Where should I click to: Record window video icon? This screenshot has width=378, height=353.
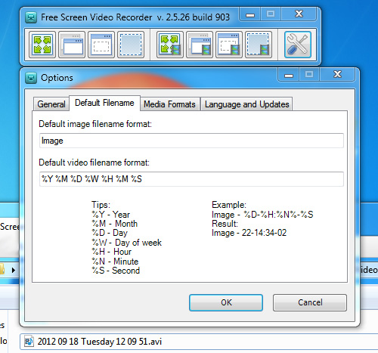200,45
